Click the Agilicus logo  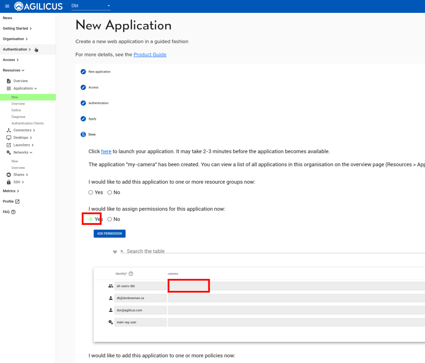[39, 6]
